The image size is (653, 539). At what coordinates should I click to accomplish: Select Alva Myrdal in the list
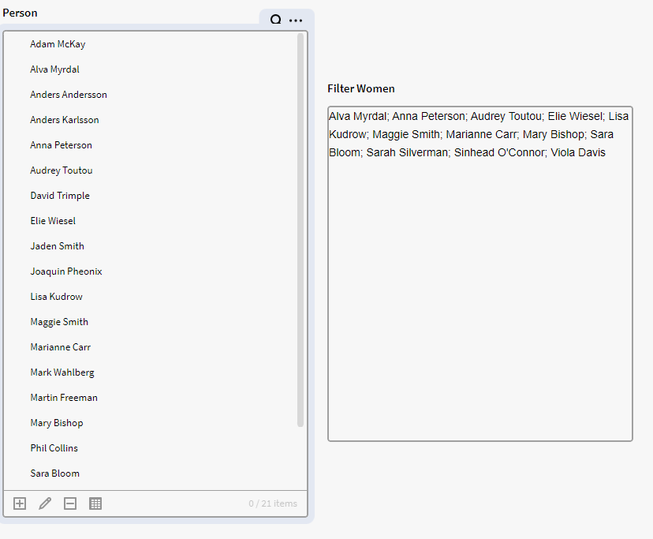coord(54,69)
